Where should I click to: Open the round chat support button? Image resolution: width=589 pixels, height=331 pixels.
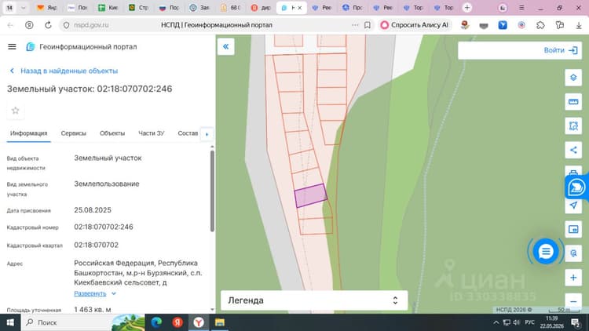pyautogui.click(x=546, y=251)
